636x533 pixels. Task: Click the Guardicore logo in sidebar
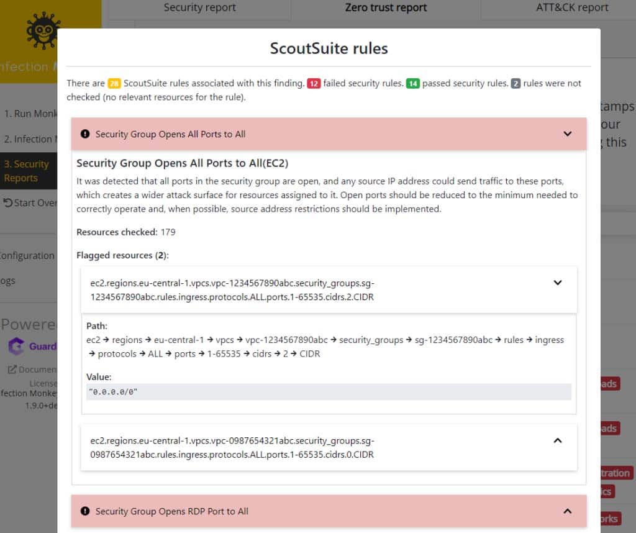point(16,346)
